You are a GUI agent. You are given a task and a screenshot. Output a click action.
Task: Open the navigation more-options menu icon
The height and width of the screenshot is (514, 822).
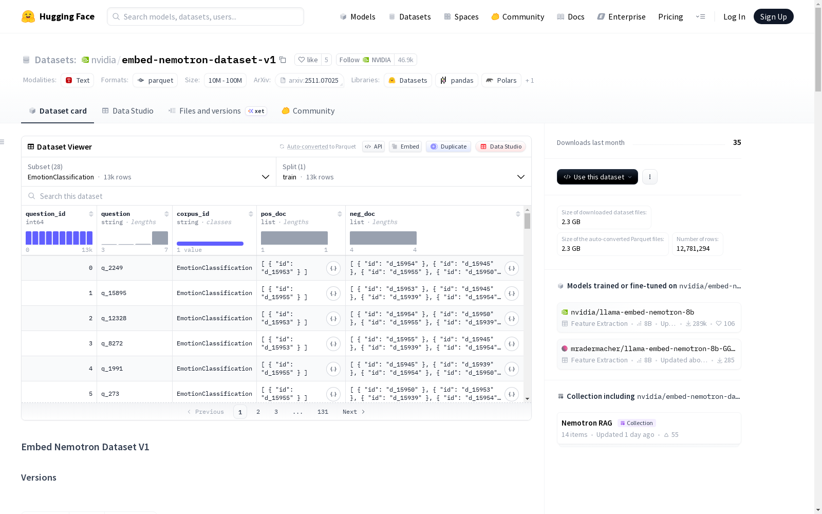coord(700,16)
